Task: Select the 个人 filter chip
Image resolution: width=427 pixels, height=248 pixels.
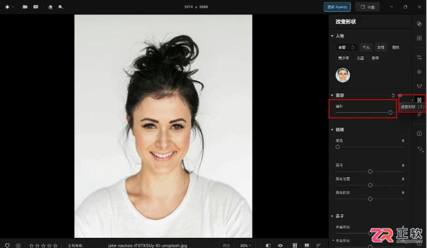Action: (365, 48)
